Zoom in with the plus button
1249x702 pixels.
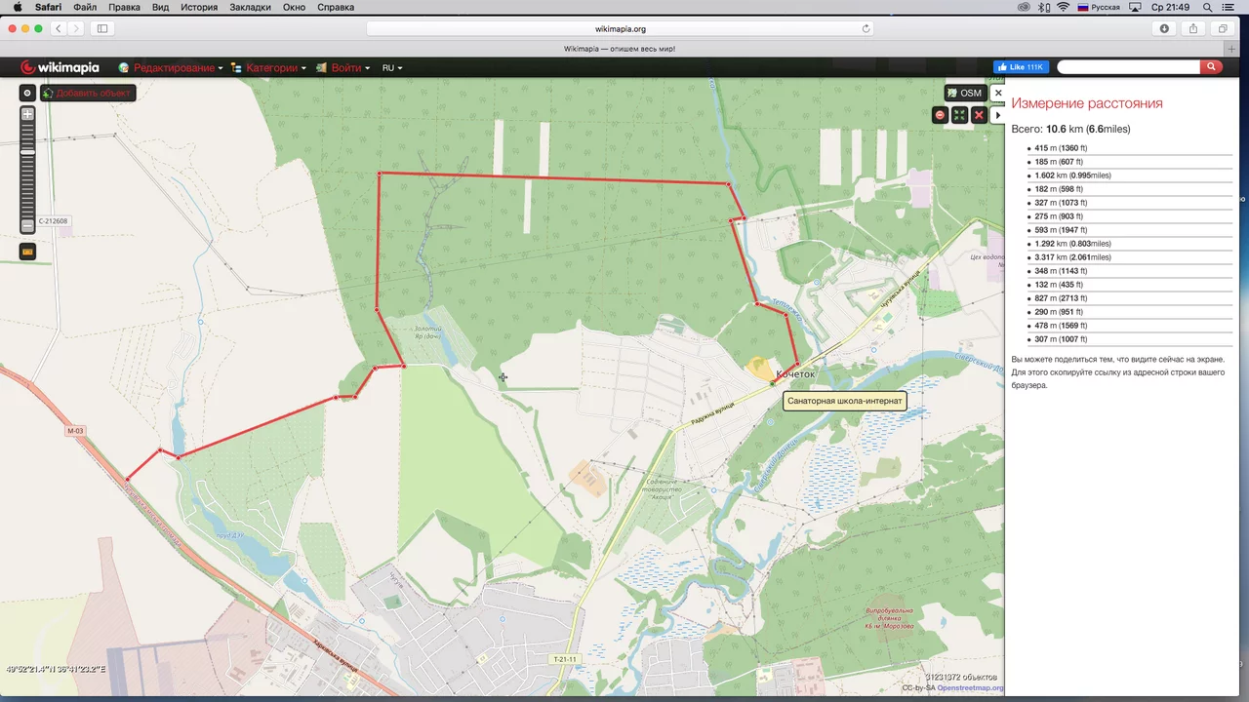[27, 114]
